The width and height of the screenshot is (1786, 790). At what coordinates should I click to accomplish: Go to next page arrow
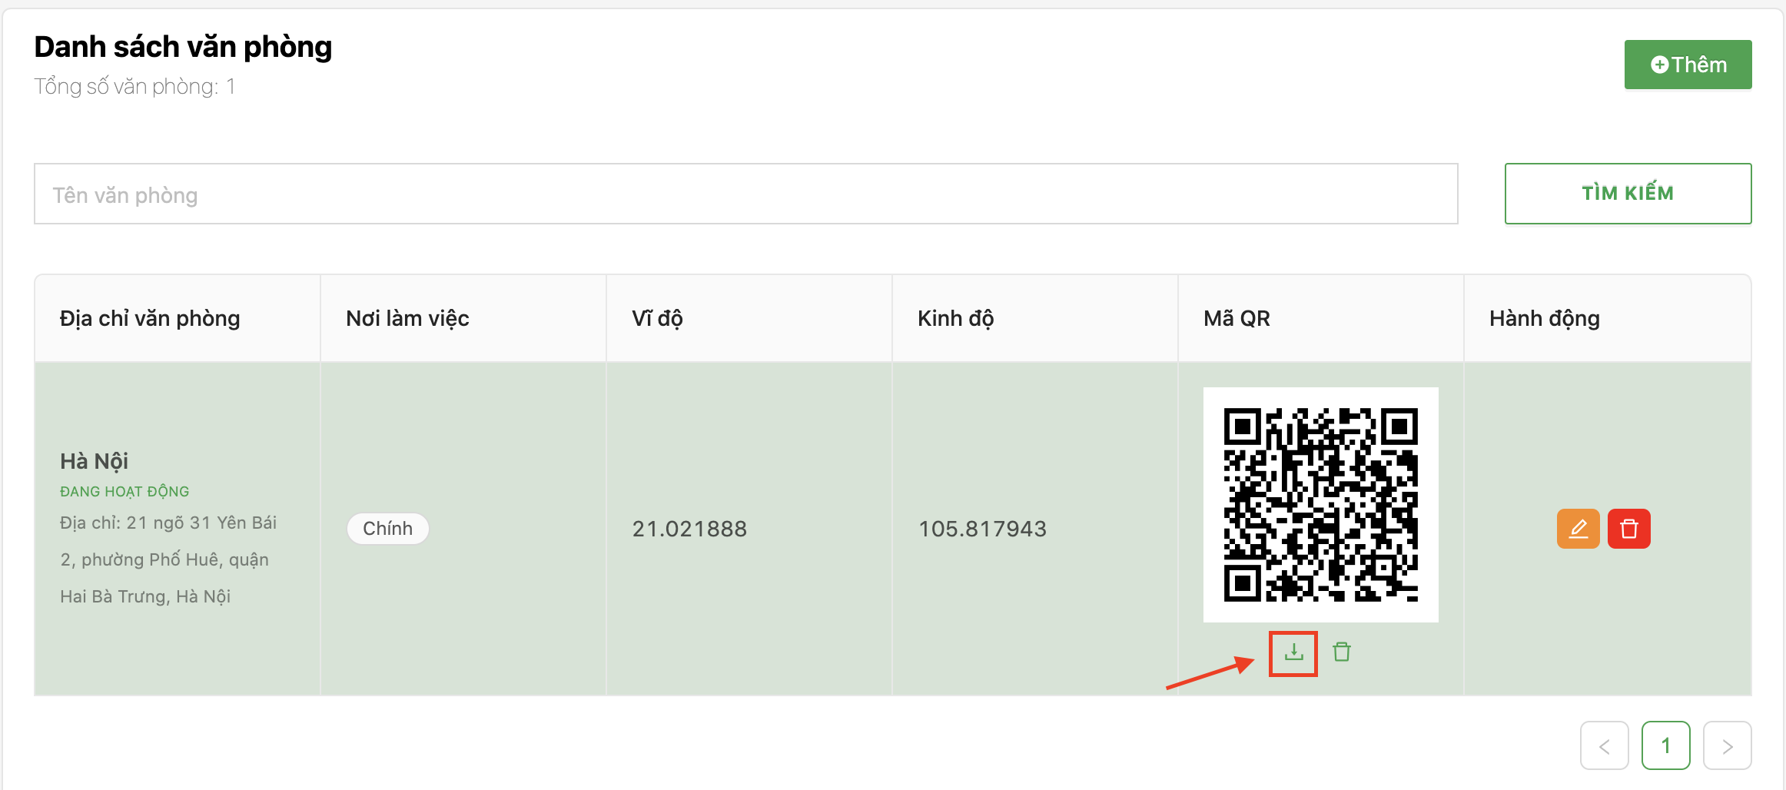[1727, 745]
